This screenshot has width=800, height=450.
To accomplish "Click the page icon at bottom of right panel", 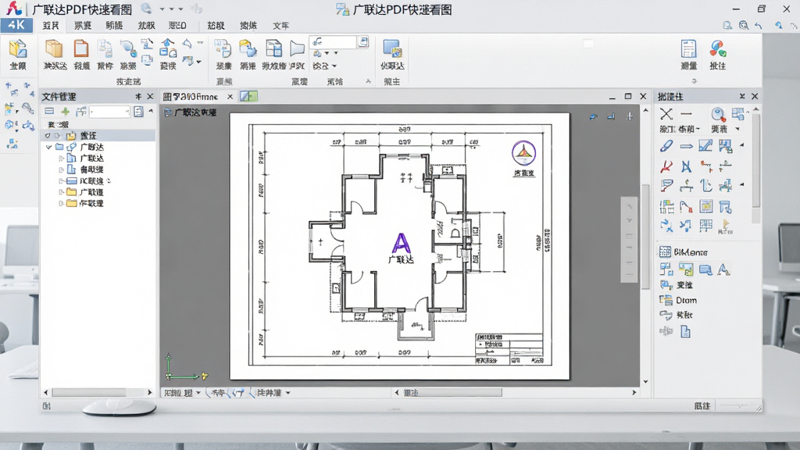I will click(x=685, y=331).
